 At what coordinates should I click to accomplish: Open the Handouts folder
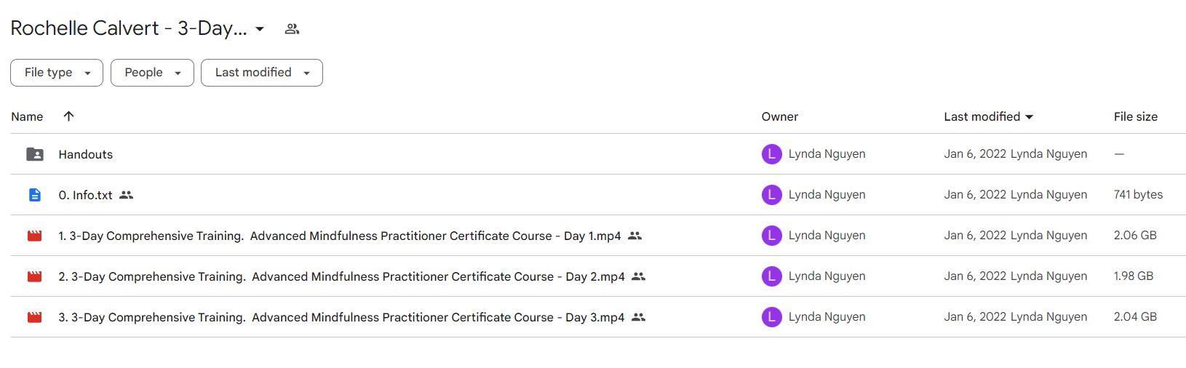click(x=86, y=154)
